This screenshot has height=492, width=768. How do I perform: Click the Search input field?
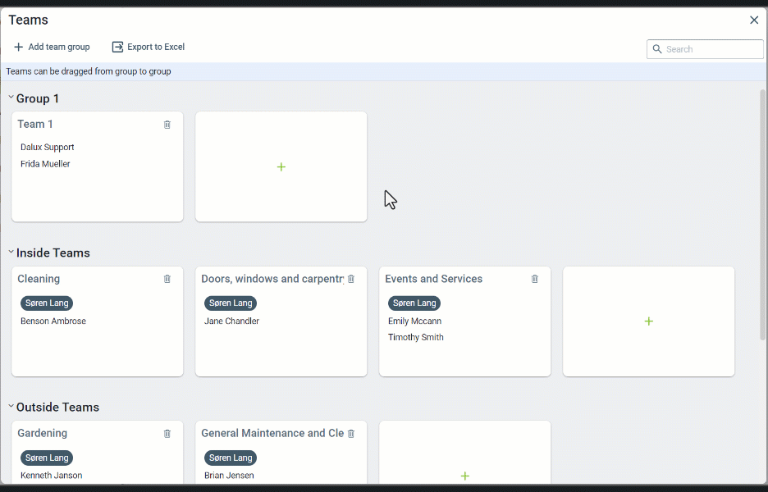tap(712, 49)
